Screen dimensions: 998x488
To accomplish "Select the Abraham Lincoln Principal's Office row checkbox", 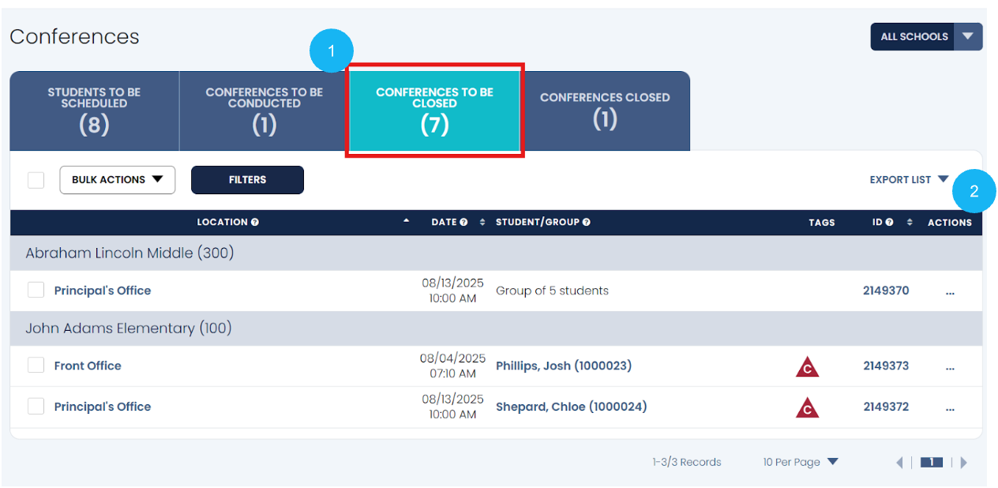I will click(x=36, y=291).
